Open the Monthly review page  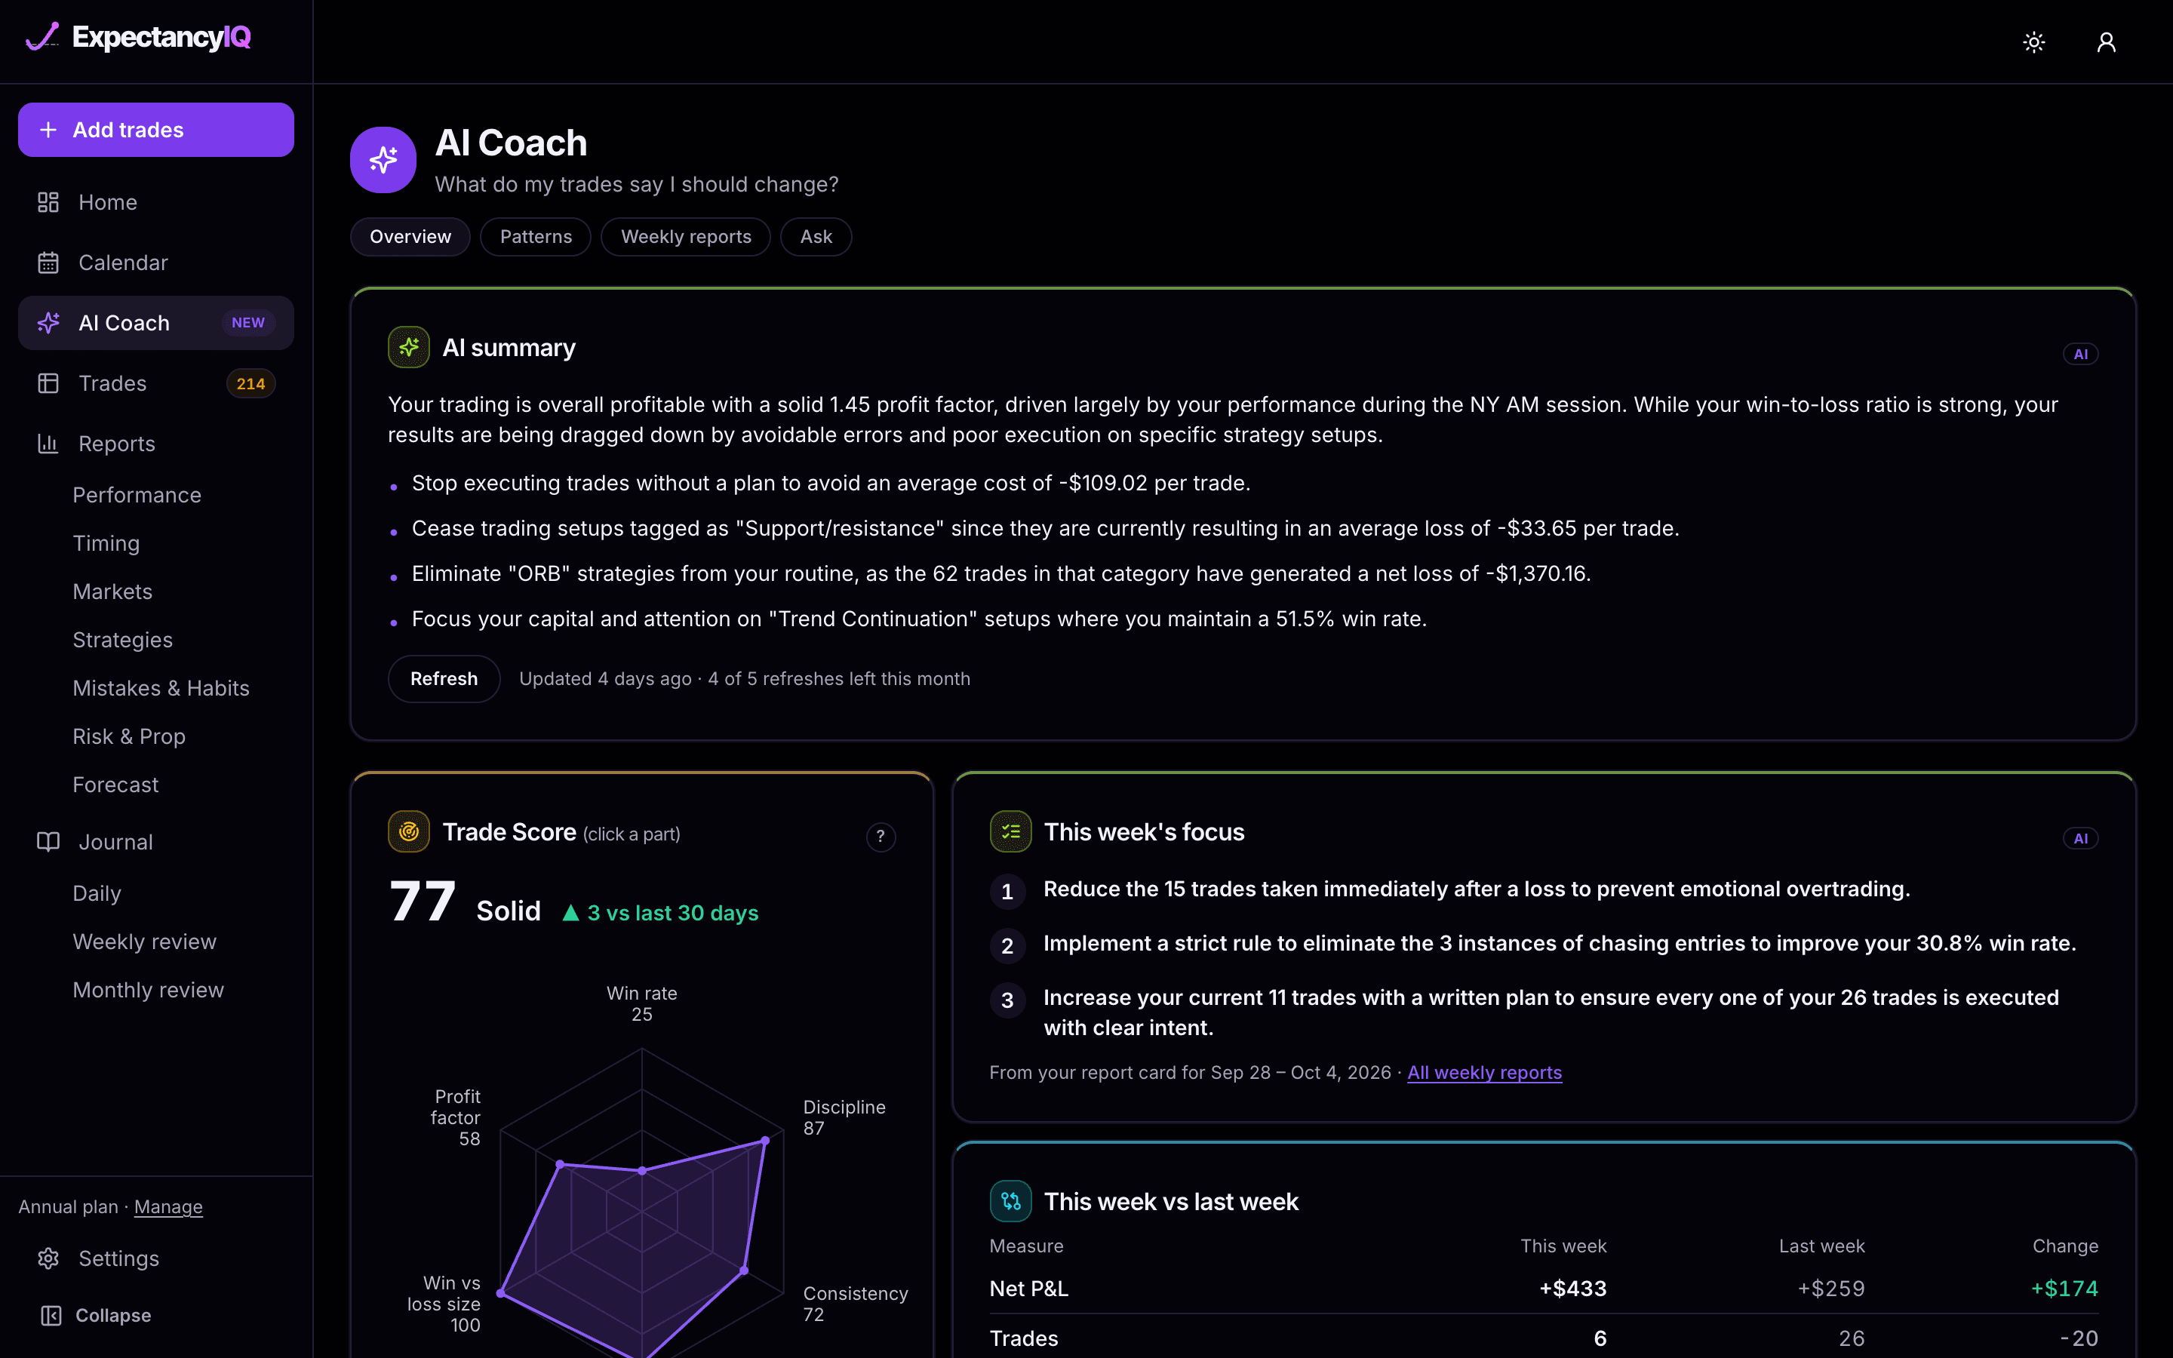point(148,990)
